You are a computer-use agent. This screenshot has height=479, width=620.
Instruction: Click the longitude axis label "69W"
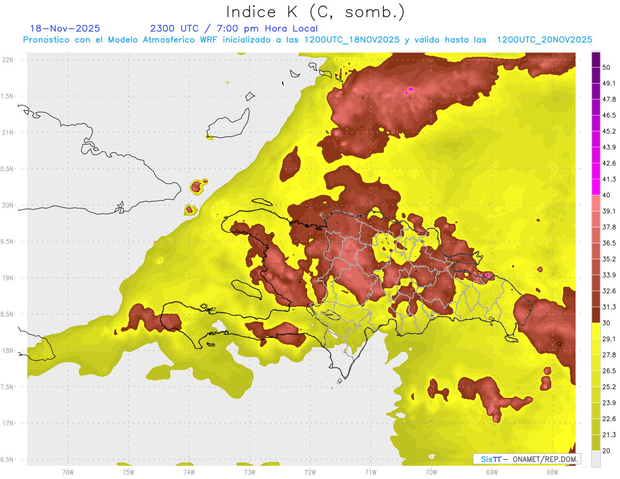point(491,472)
